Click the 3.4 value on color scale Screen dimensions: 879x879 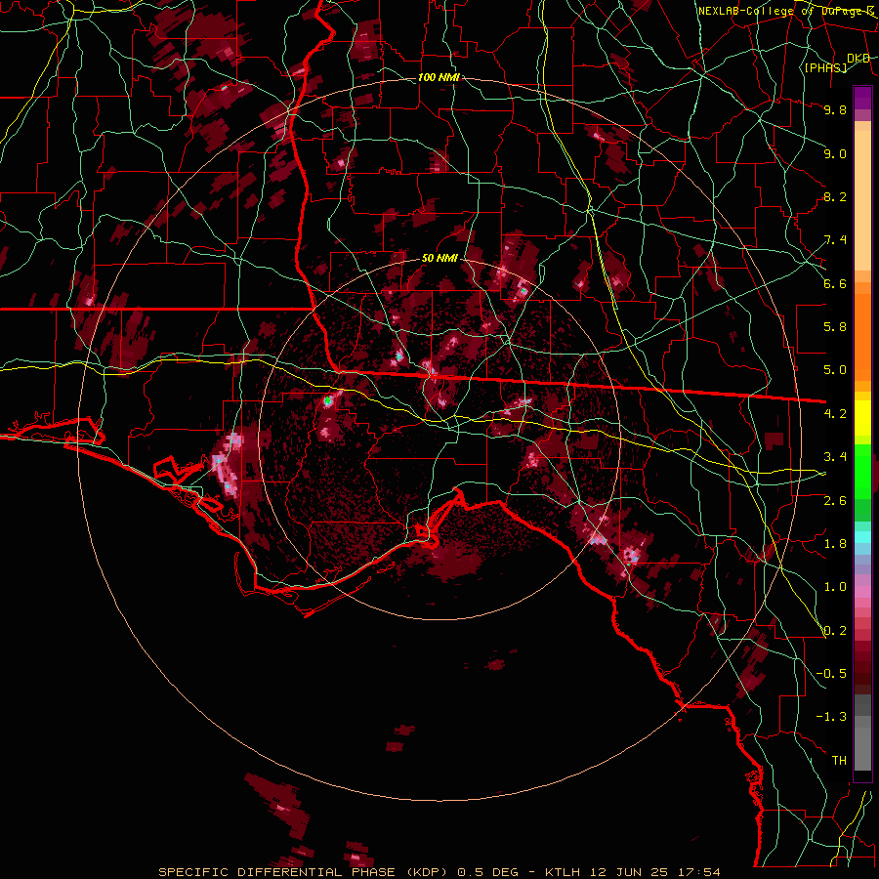pos(835,457)
